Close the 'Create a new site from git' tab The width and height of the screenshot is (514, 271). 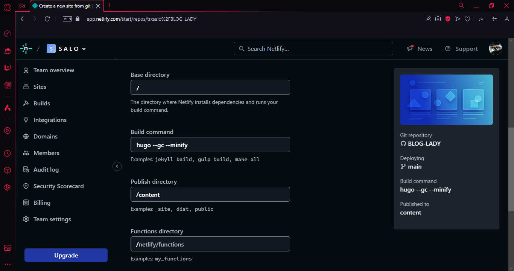[x=98, y=6]
